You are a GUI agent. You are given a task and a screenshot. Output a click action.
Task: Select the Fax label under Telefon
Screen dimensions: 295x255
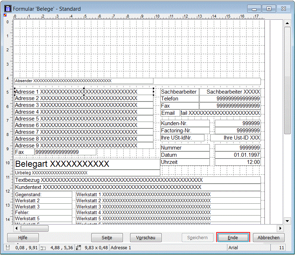[180, 106]
